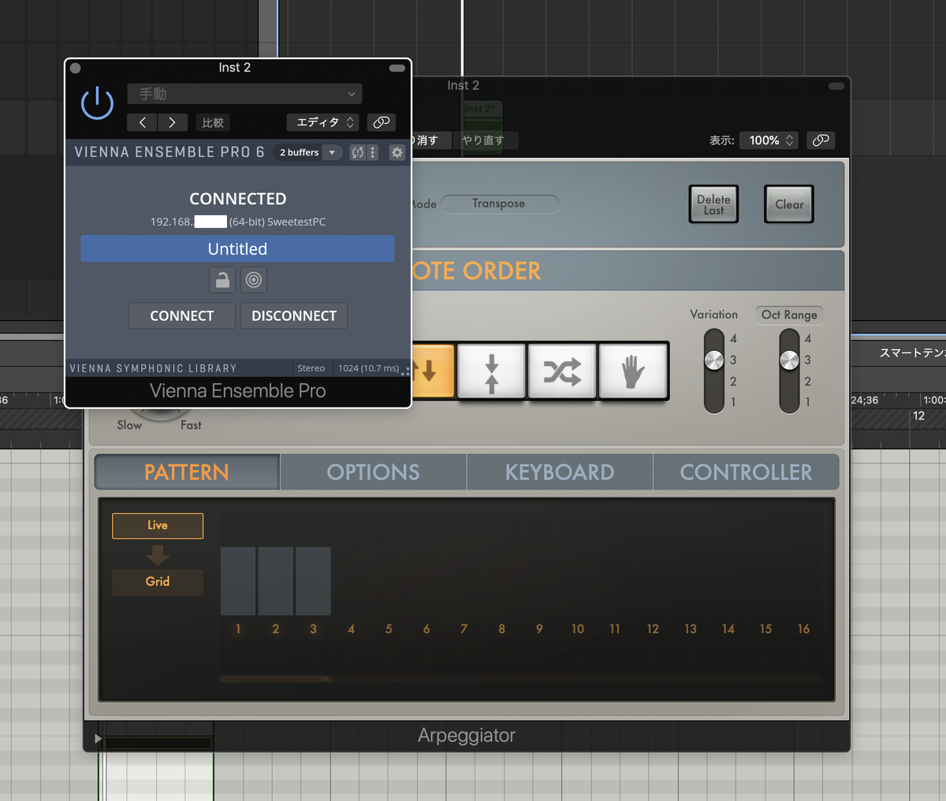Click the 比較 compare button
The height and width of the screenshot is (801, 946).
coord(213,122)
